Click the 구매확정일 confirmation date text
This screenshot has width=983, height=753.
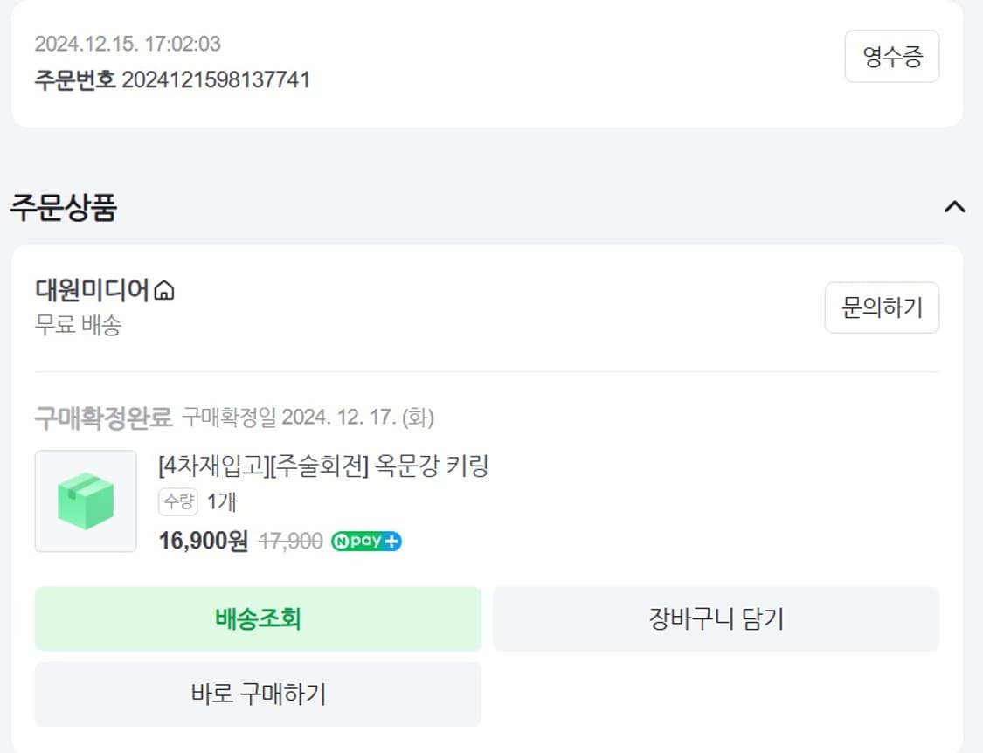(x=310, y=418)
